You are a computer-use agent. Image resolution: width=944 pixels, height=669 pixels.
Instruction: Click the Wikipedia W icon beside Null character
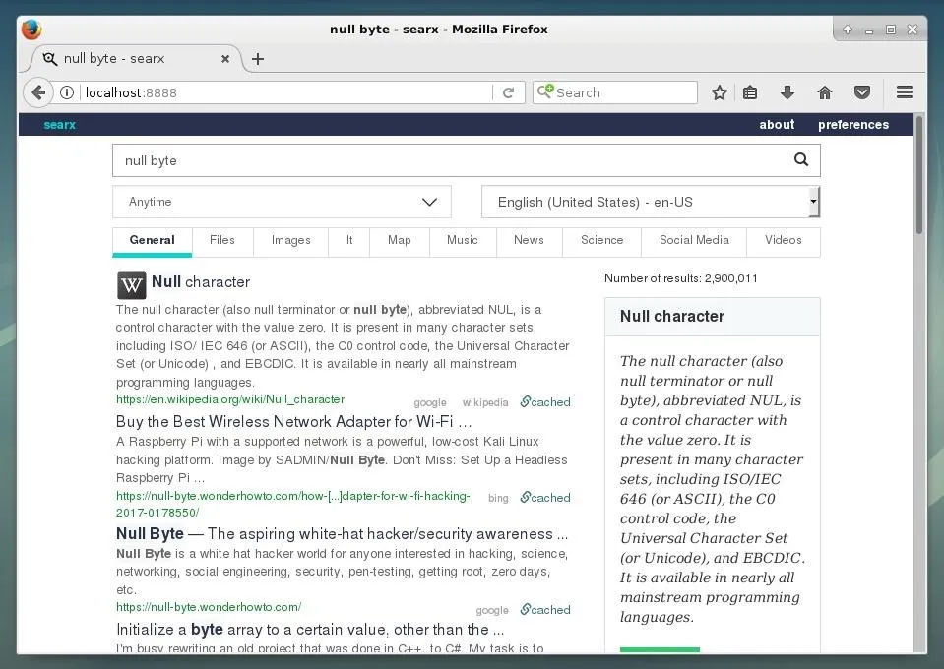point(131,284)
